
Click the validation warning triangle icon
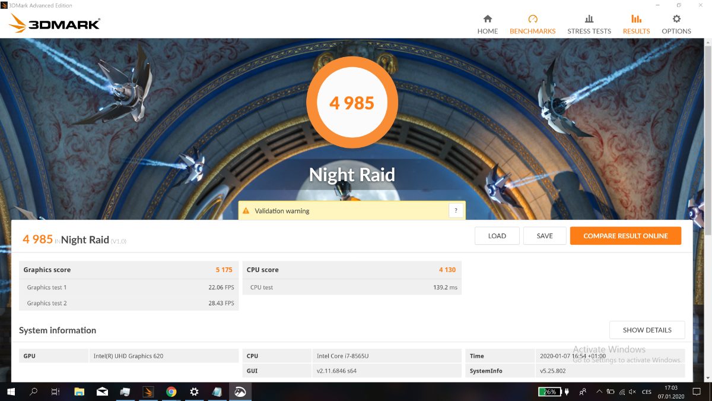click(246, 211)
